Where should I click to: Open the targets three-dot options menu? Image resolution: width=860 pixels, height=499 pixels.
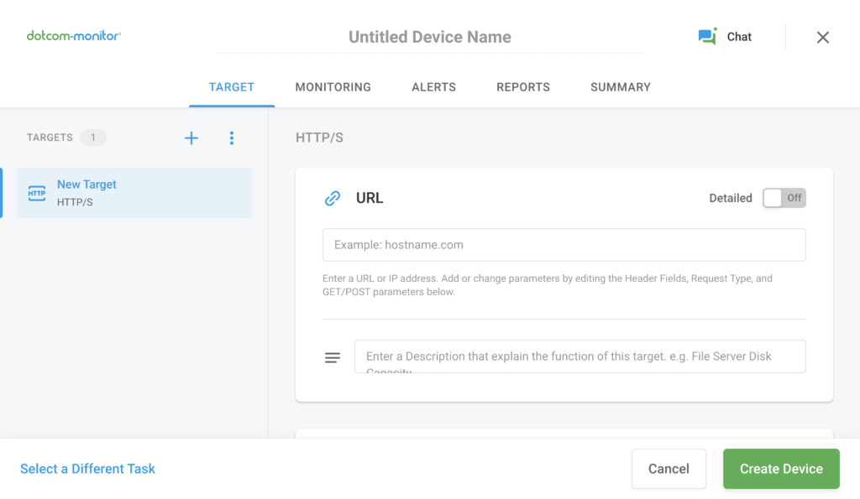point(232,138)
